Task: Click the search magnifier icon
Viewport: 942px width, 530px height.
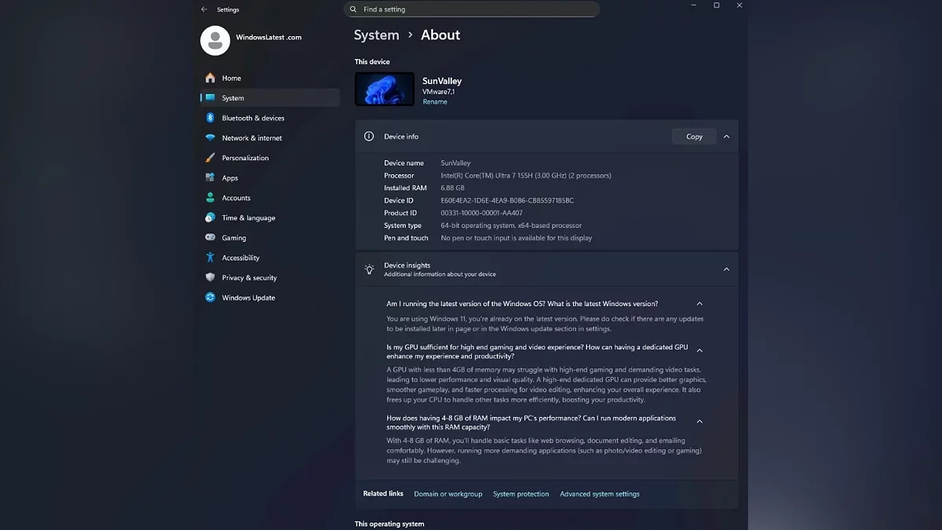Action: 353,9
